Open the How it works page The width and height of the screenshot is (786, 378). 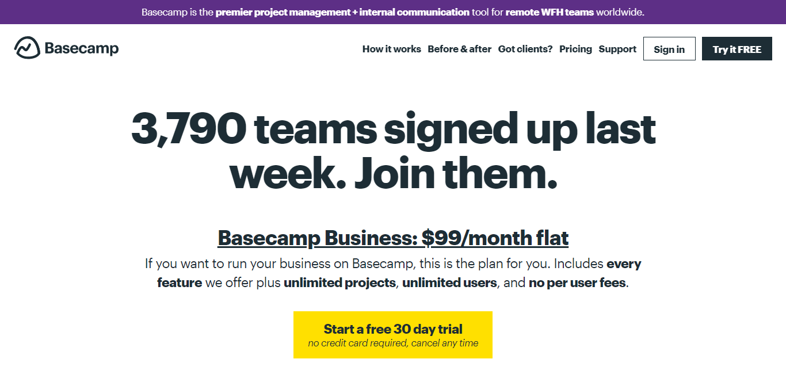(x=392, y=49)
